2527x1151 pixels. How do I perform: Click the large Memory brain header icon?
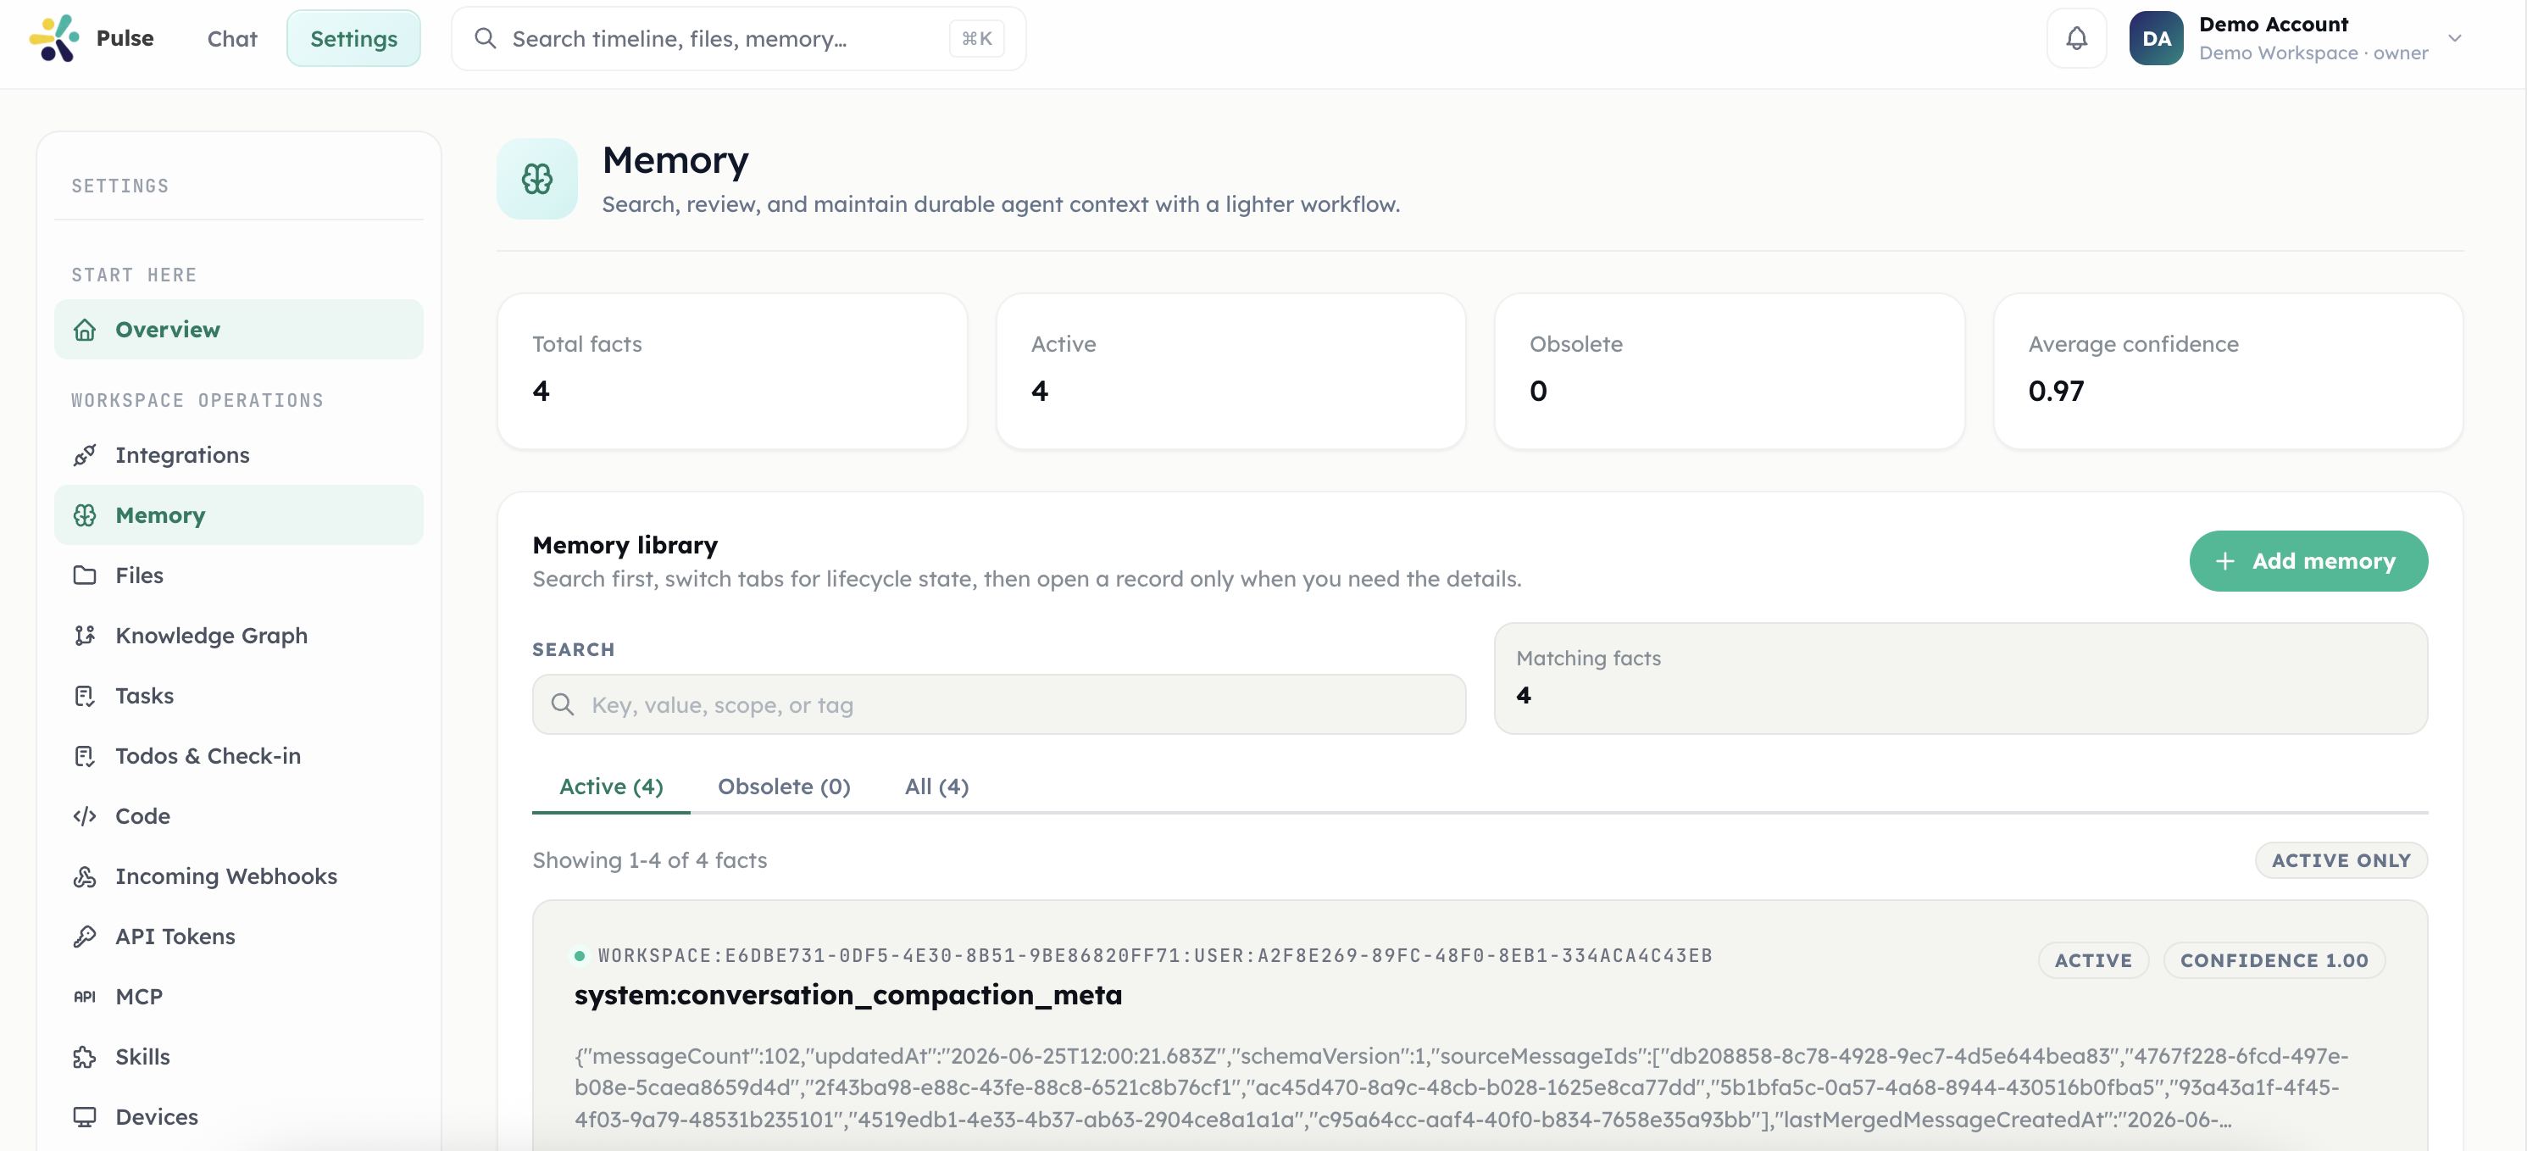point(536,179)
